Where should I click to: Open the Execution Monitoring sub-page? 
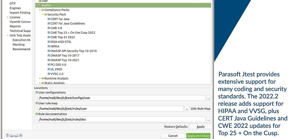[x=21, y=40]
